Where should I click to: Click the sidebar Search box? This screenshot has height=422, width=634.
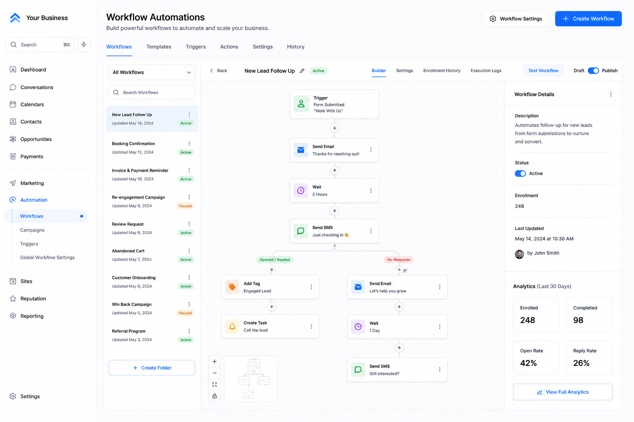pyautogui.click(x=40, y=45)
